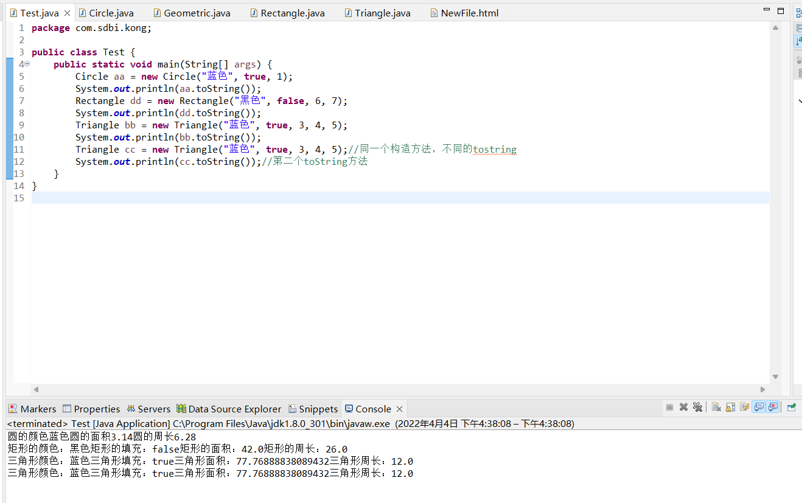This screenshot has height=503, width=802.
Task: Click console output line starting '圆的颜色蓝色'
Action: [102, 437]
